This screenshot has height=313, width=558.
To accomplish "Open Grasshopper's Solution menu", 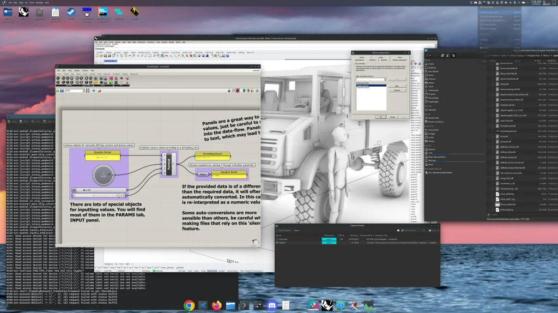I will [85, 70].
